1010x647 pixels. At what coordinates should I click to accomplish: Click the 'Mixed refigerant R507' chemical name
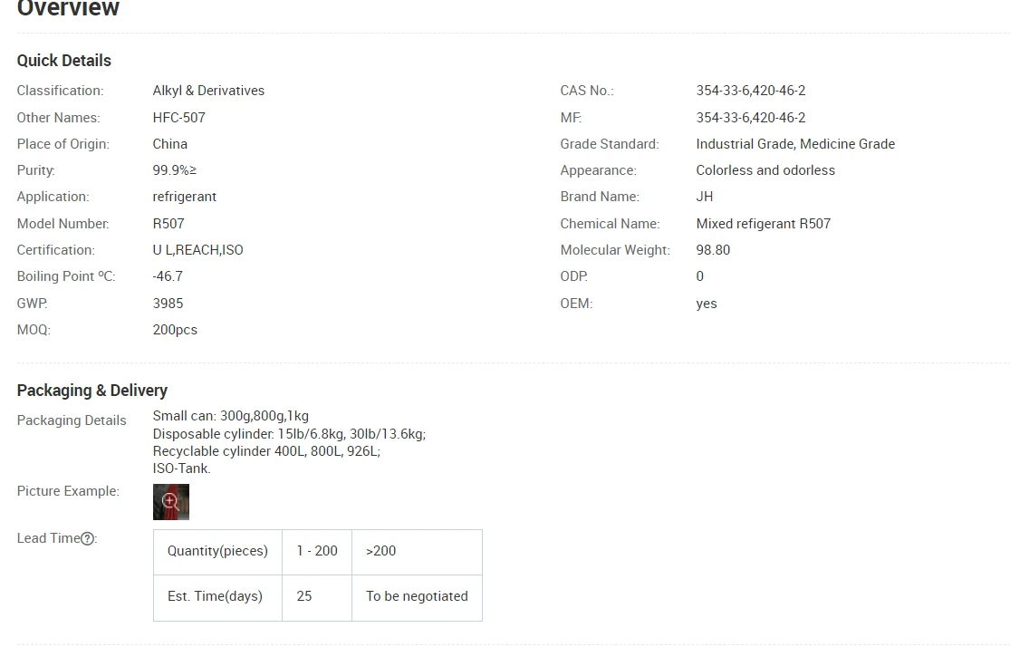[x=764, y=224]
